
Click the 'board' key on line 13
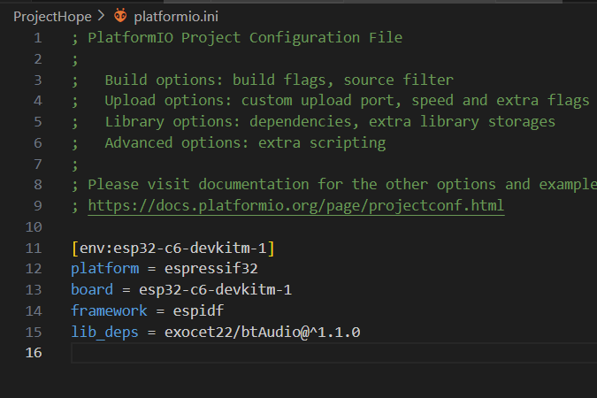click(91, 290)
